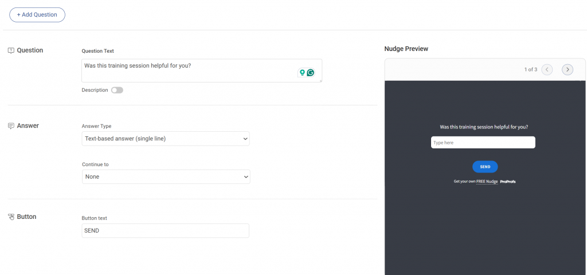Screen dimensions: 587x275
Task: Click the Button section heading
Action: click(x=26, y=217)
